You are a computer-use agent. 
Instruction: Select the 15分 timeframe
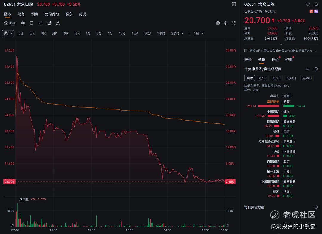coord(135,33)
